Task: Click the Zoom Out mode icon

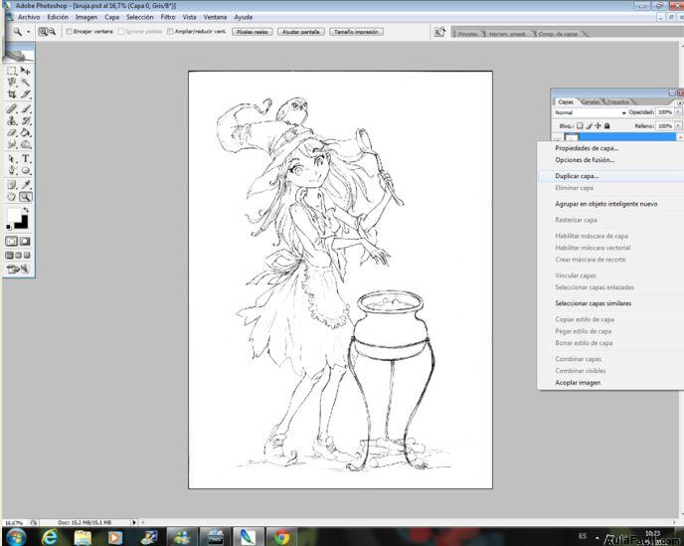Action: 52,32
